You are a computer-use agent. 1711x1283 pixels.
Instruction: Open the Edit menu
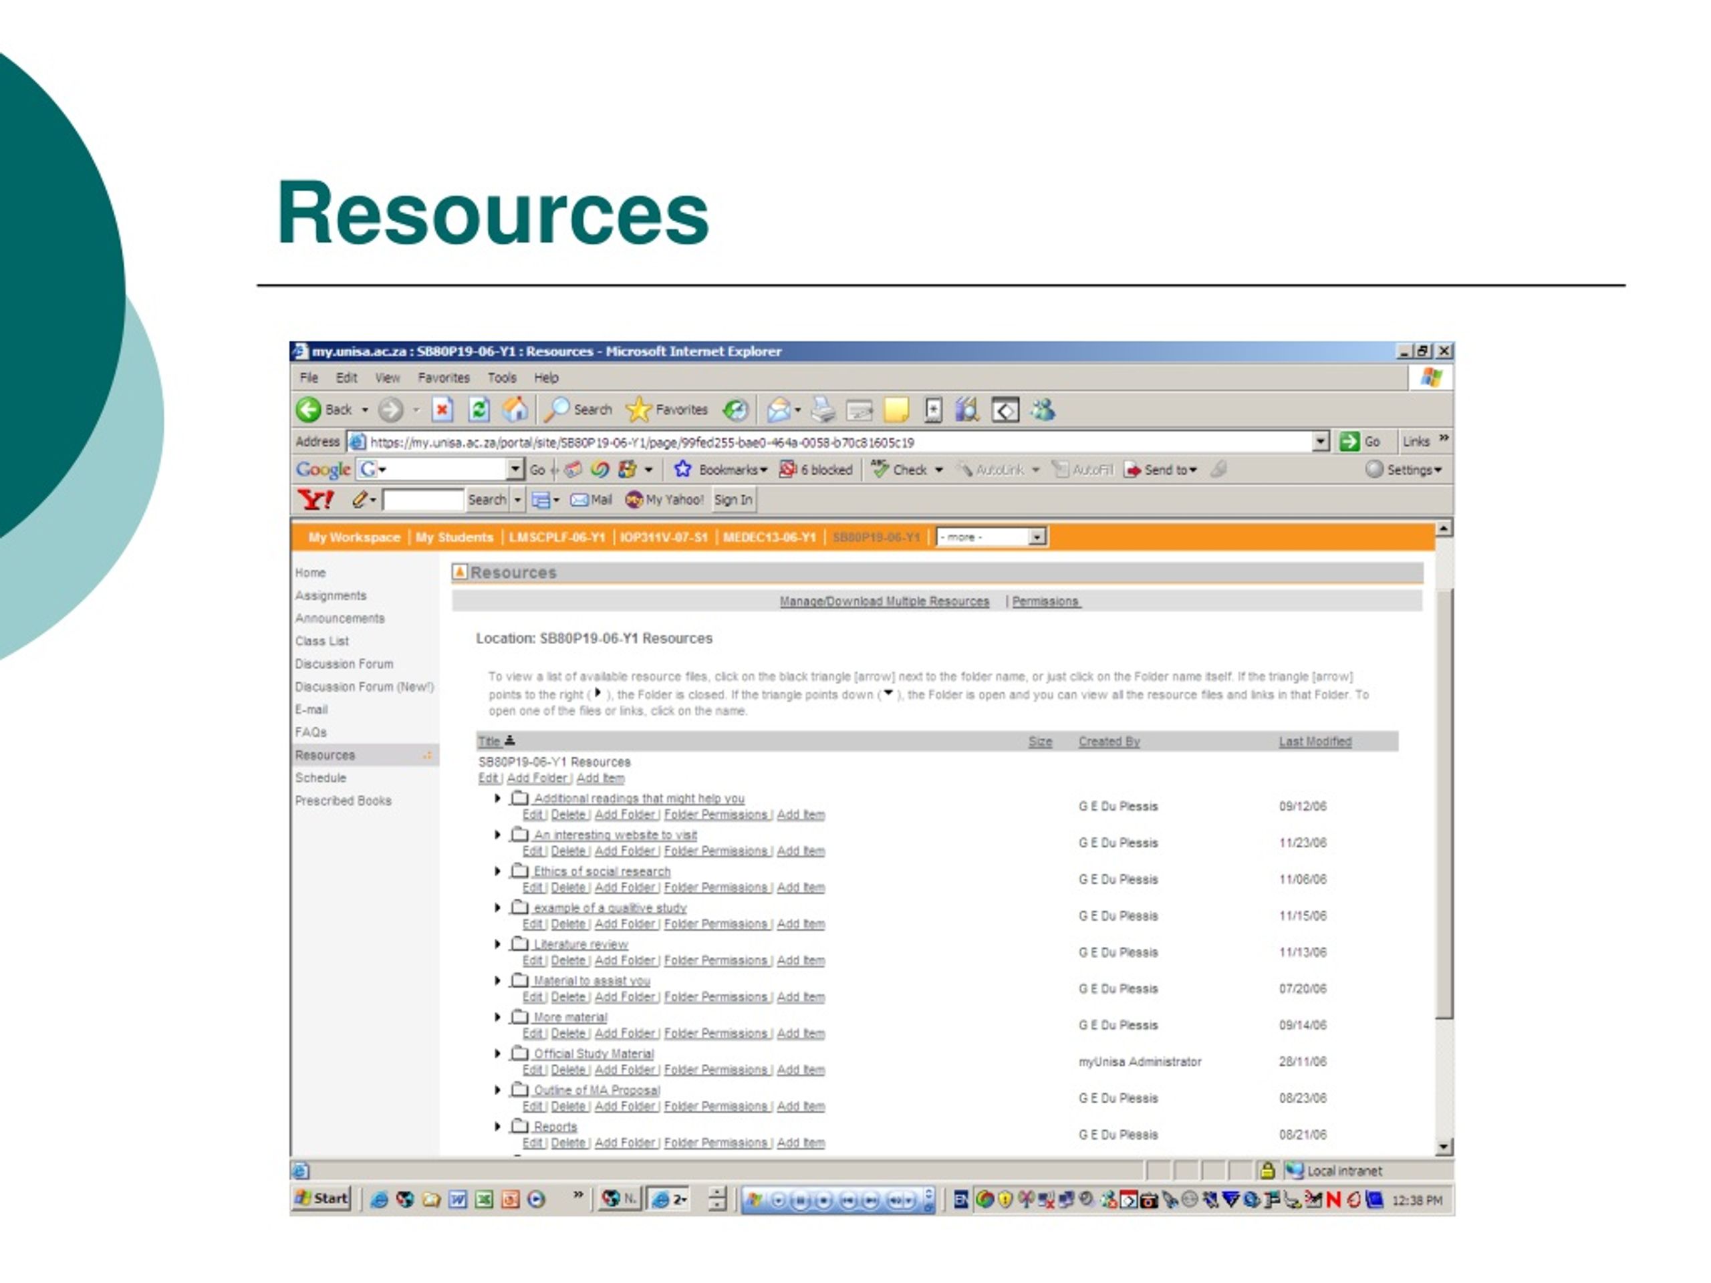click(x=346, y=378)
